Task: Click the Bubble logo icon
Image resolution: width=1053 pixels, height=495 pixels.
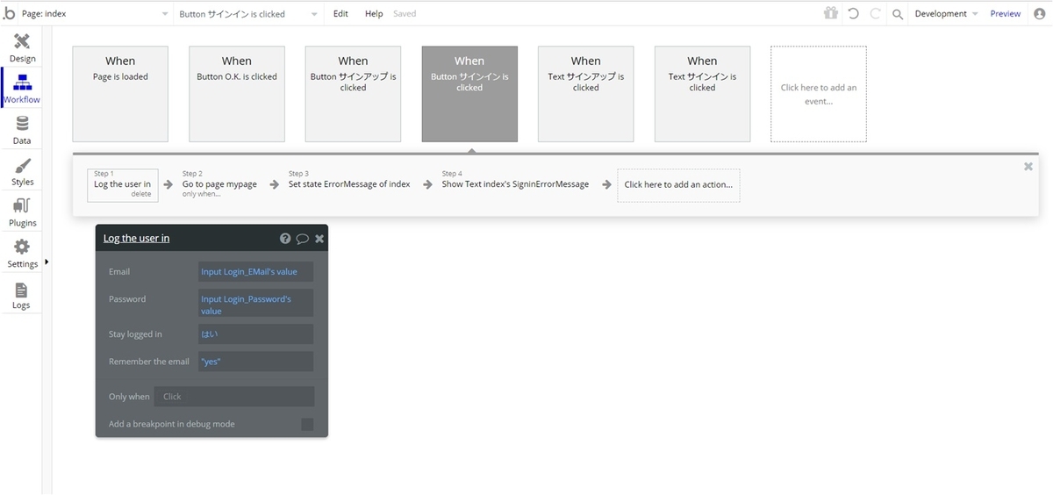Action: coord(9,13)
